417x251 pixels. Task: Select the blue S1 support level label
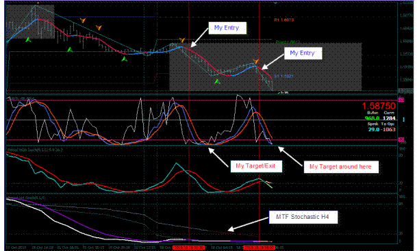click(x=283, y=76)
